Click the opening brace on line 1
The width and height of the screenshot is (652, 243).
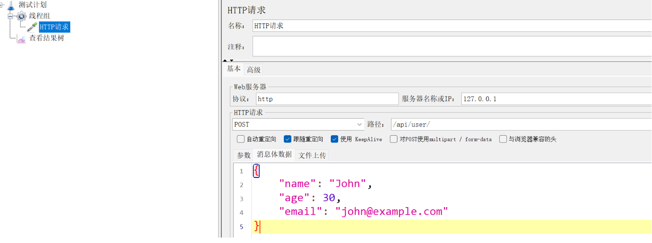256,171
